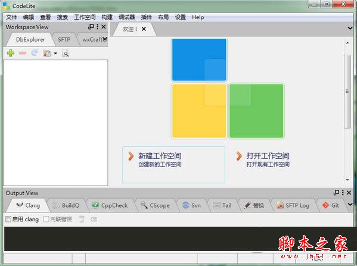
Task: Float the Workspace View panel
Action: (91, 27)
